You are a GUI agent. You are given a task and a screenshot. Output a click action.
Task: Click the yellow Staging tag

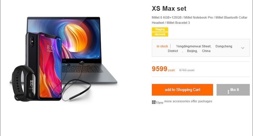[160, 29]
